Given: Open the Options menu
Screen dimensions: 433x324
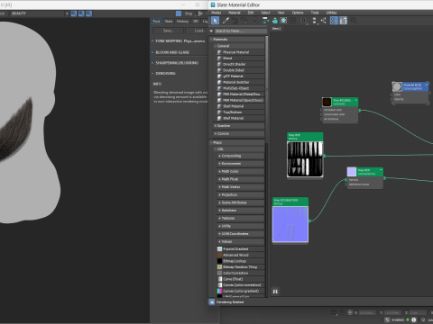Looking at the screenshot, I should coord(298,13).
